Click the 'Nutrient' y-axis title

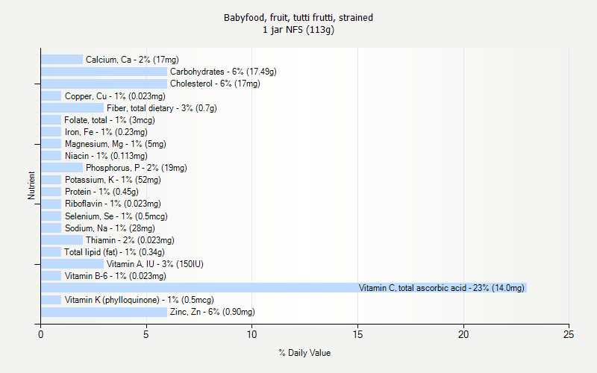(31, 185)
